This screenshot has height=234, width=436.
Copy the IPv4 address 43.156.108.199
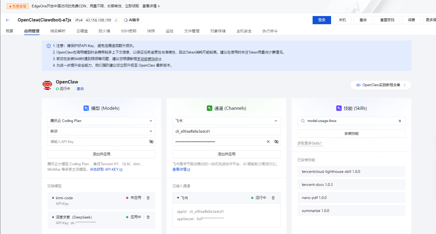tap(116, 20)
